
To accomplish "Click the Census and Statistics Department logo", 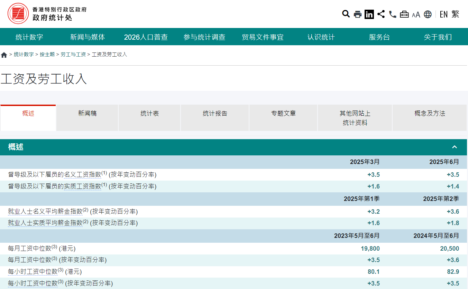I will 18,13.
